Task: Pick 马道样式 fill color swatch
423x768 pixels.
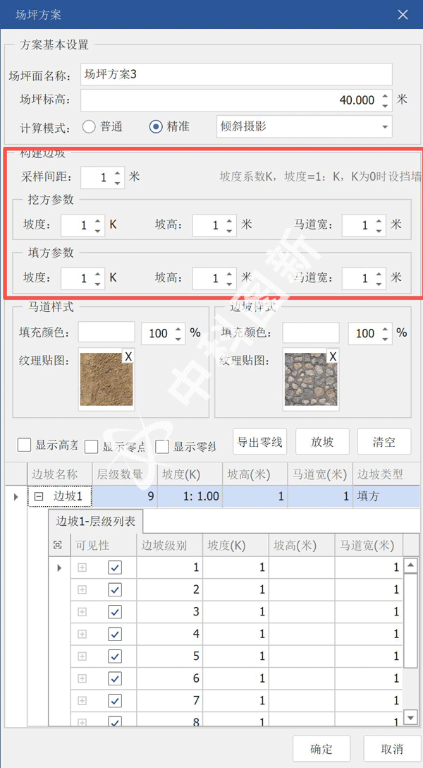Action: pos(106,332)
